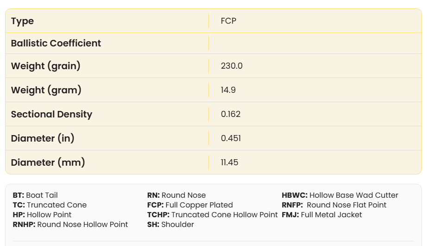Select the TCHP: Truncated Cone Hollow Point entry

tap(212, 215)
